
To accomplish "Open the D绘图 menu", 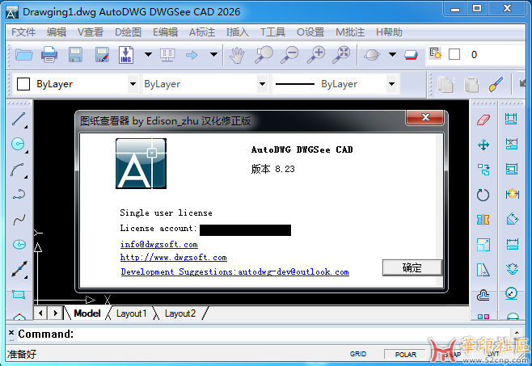I will [128, 32].
